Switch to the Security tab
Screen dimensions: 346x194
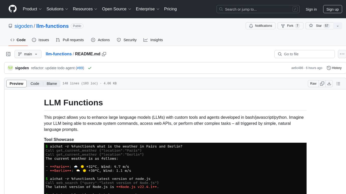pyautogui.click(x=127, y=40)
